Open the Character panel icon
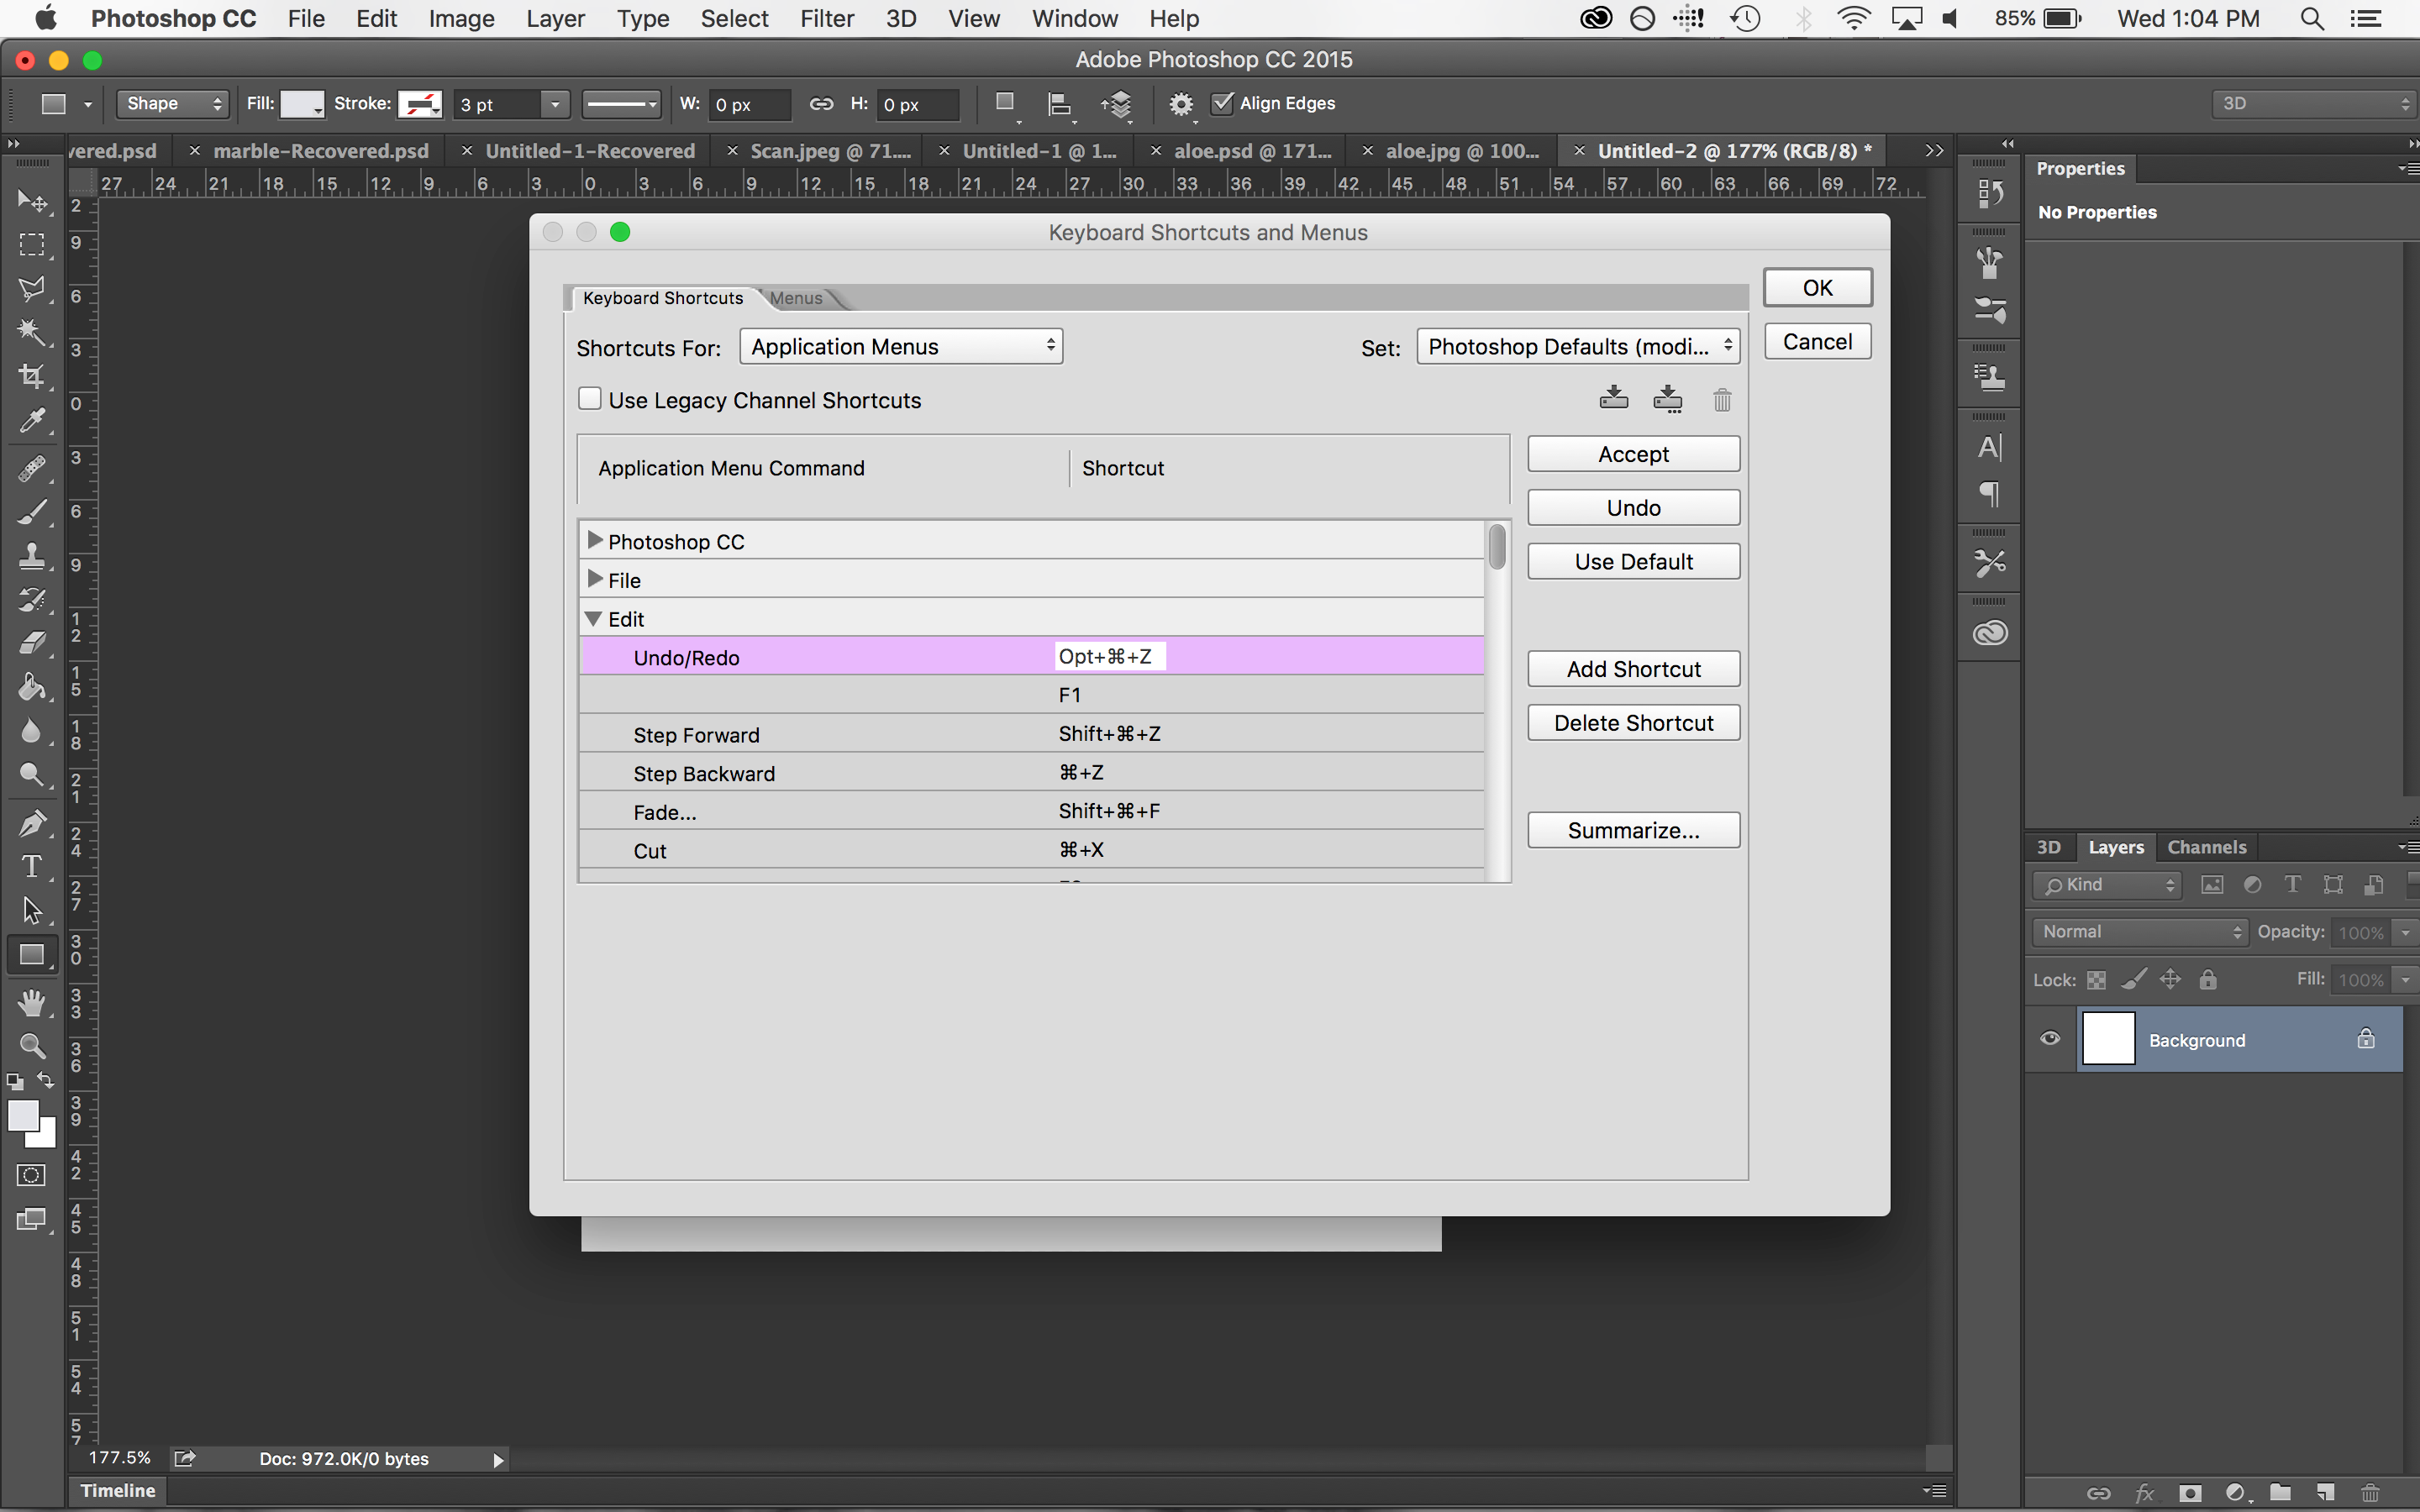The width and height of the screenshot is (2420, 1512). pyautogui.click(x=1990, y=447)
